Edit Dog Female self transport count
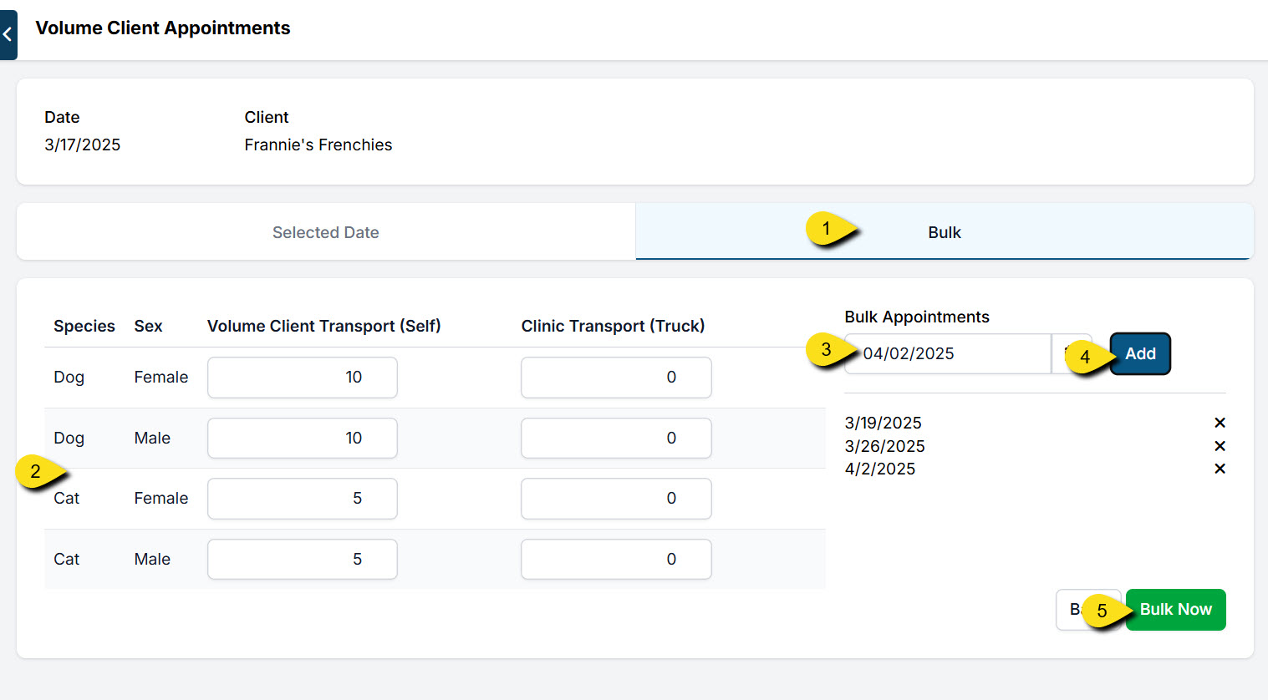Viewport: 1268px width, 700px height. click(302, 378)
